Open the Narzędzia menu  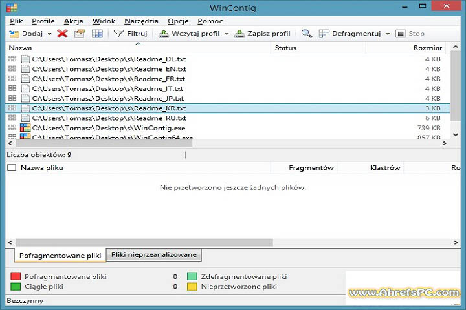tap(141, 21)
